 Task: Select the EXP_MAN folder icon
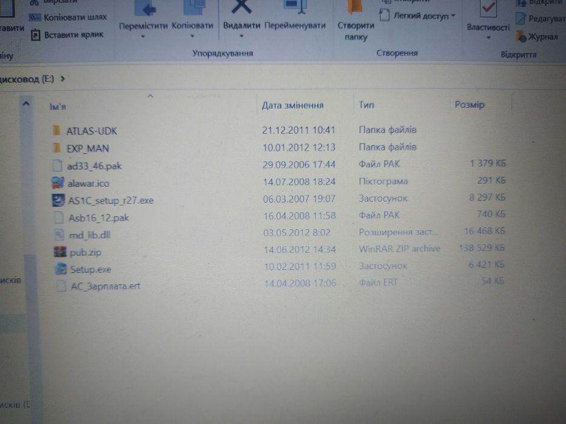[56, 147]
